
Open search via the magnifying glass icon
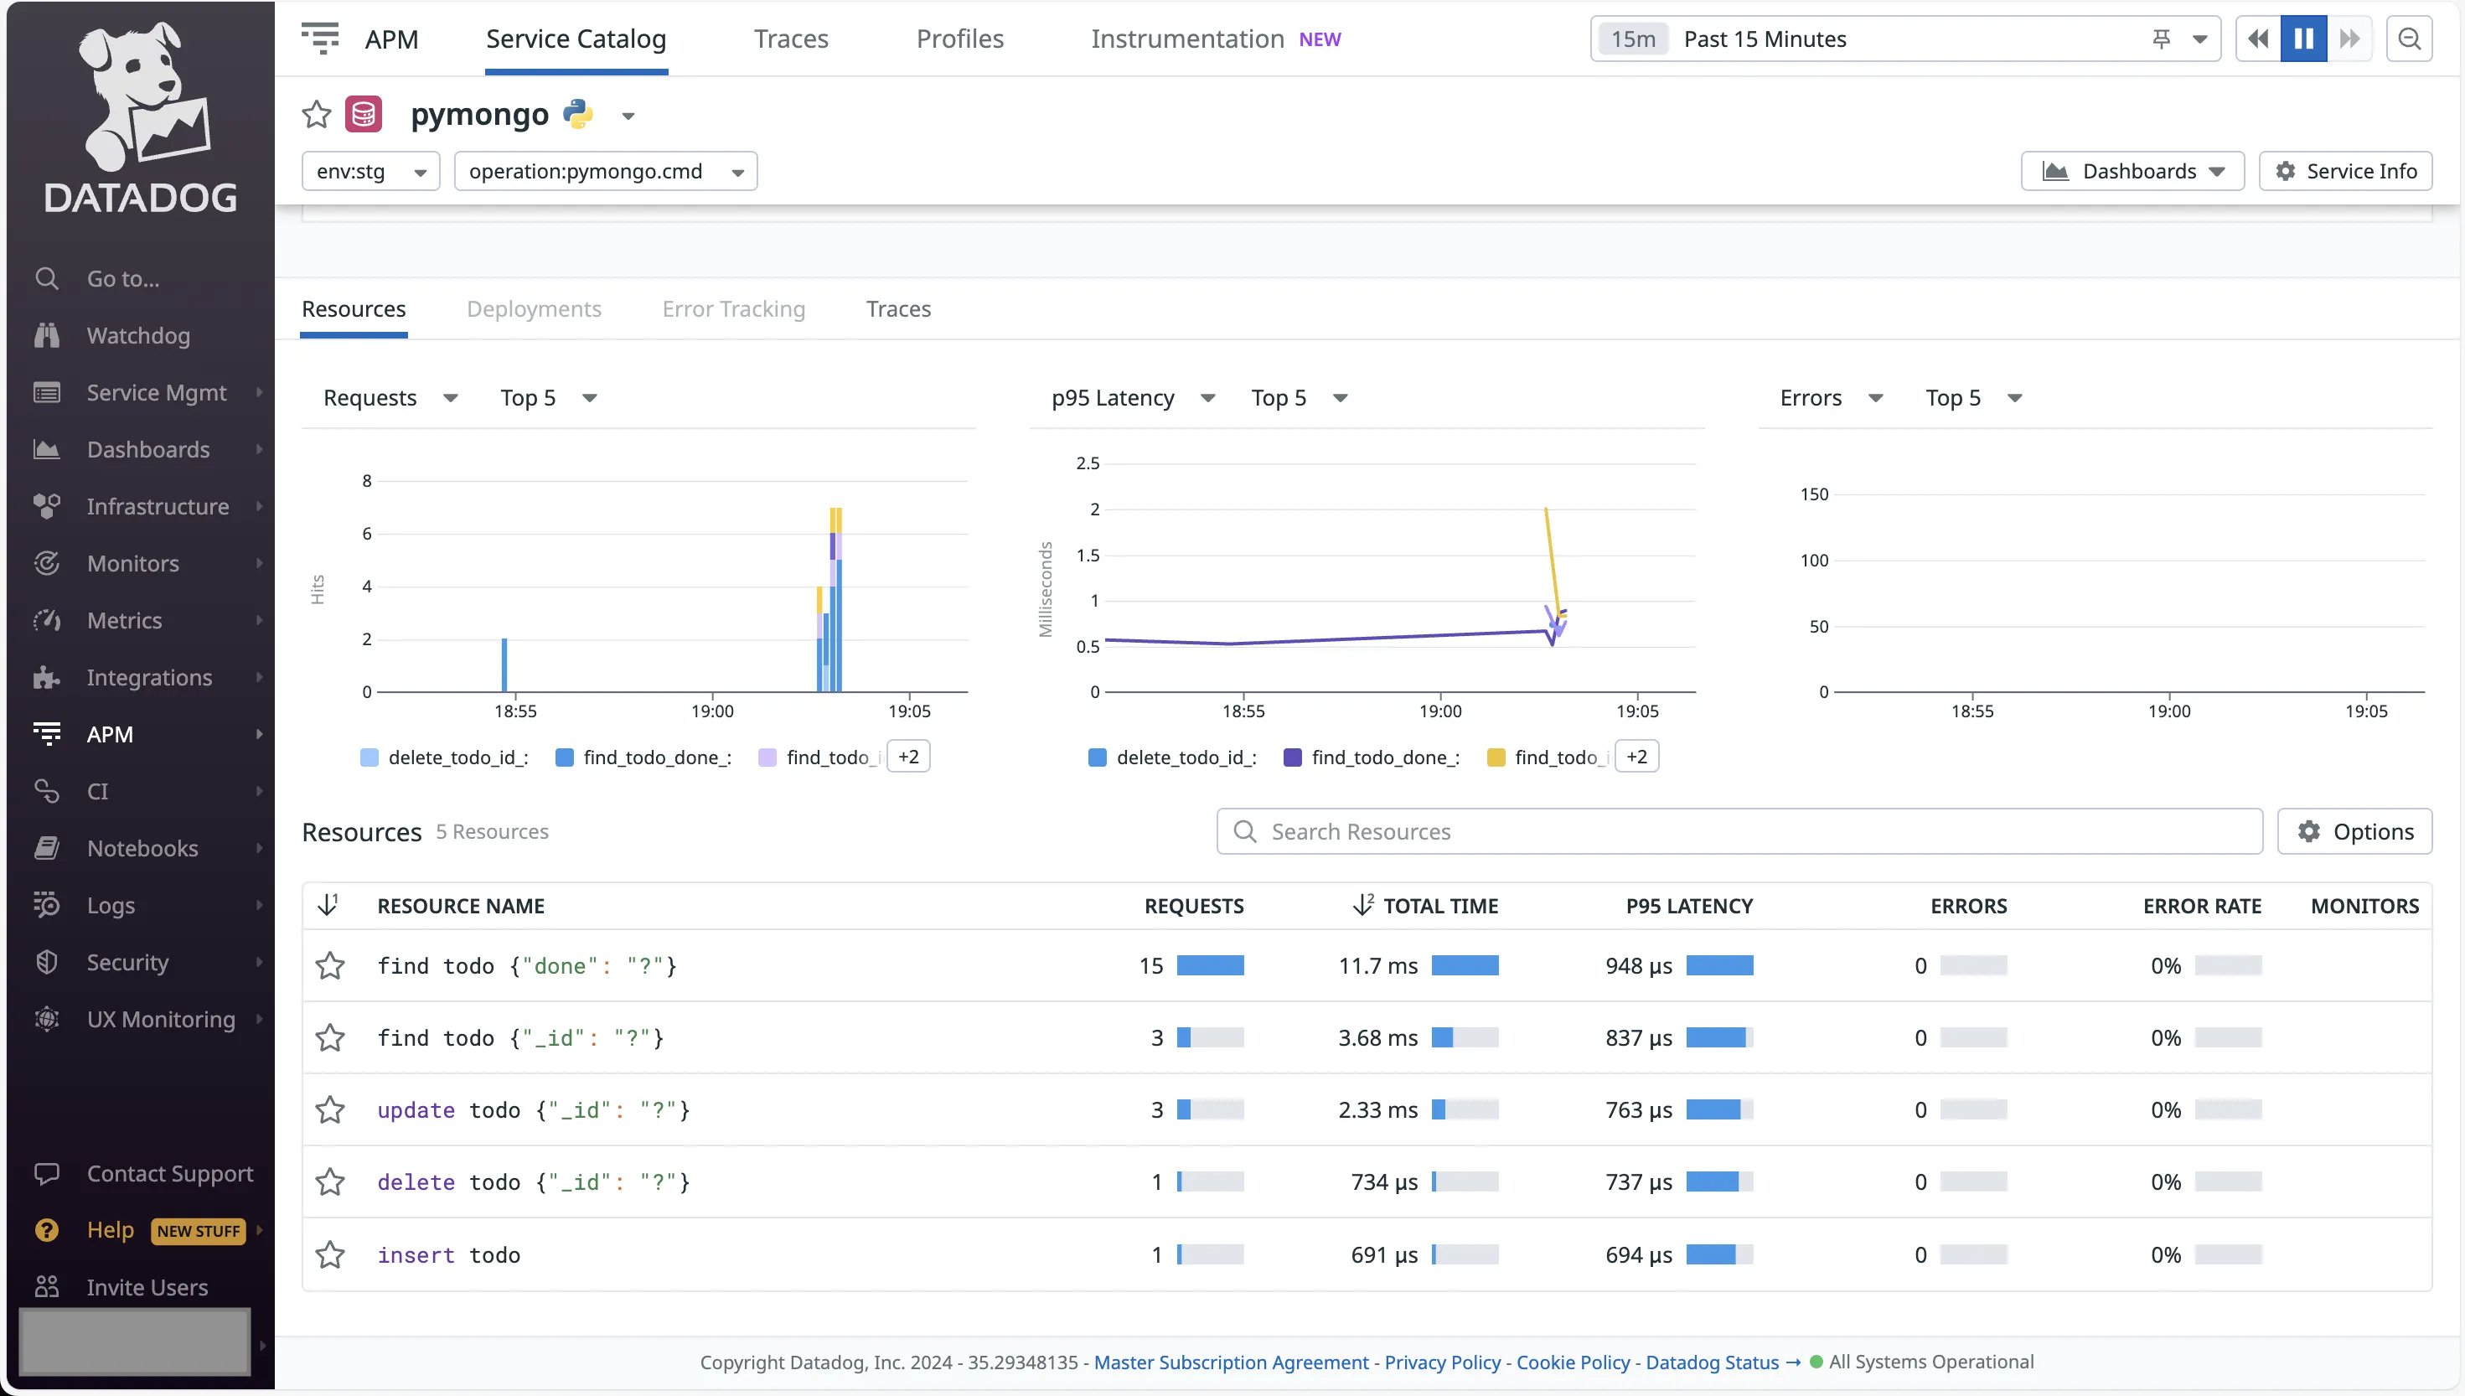tap(2410, 39)
